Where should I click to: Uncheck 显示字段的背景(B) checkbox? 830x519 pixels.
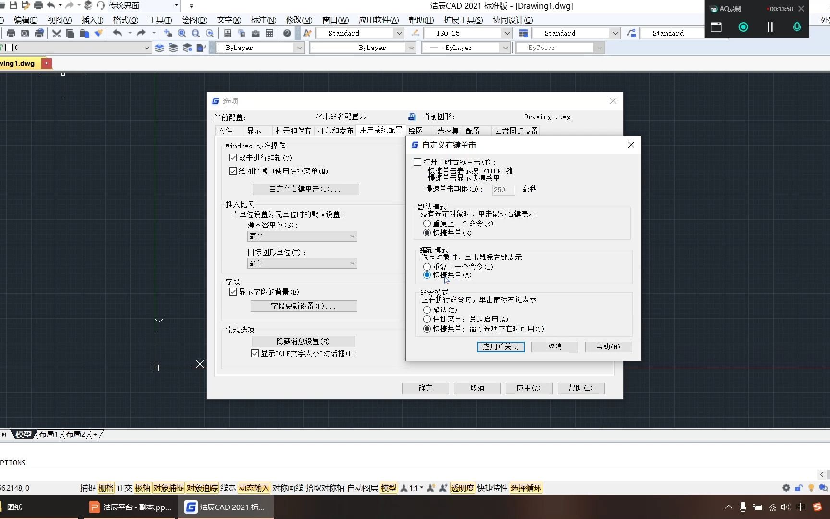(x=233, y=292)
